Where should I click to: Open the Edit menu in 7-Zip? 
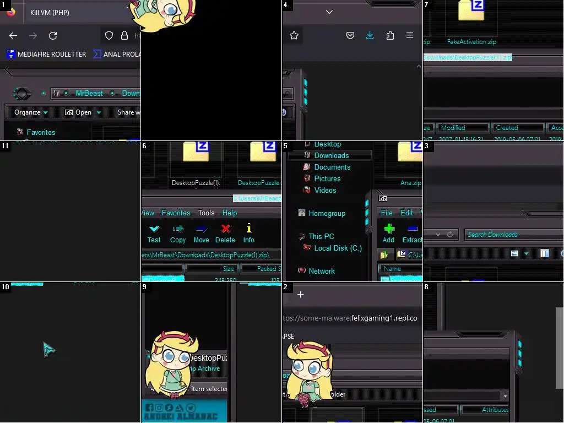pyautogui.click(x=406, y=213)
